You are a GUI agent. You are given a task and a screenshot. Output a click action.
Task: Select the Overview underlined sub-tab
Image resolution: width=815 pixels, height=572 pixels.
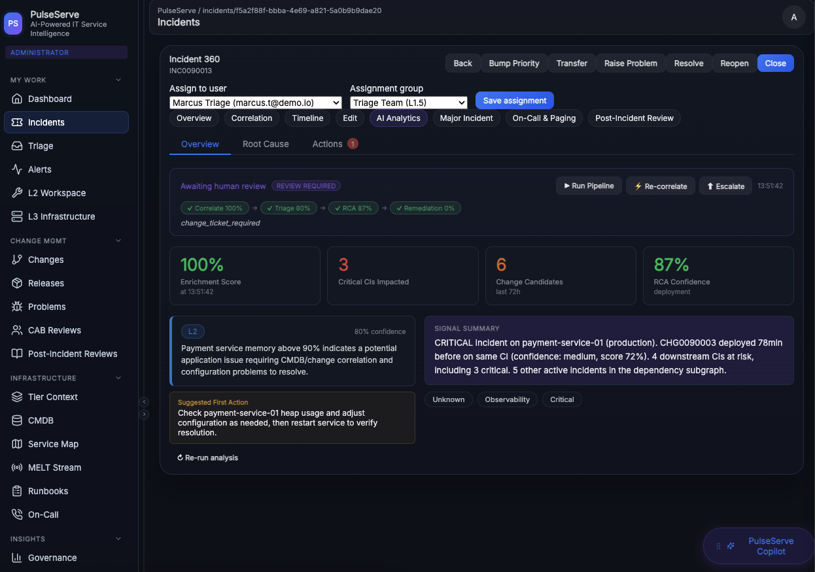(x=200, y=144)
